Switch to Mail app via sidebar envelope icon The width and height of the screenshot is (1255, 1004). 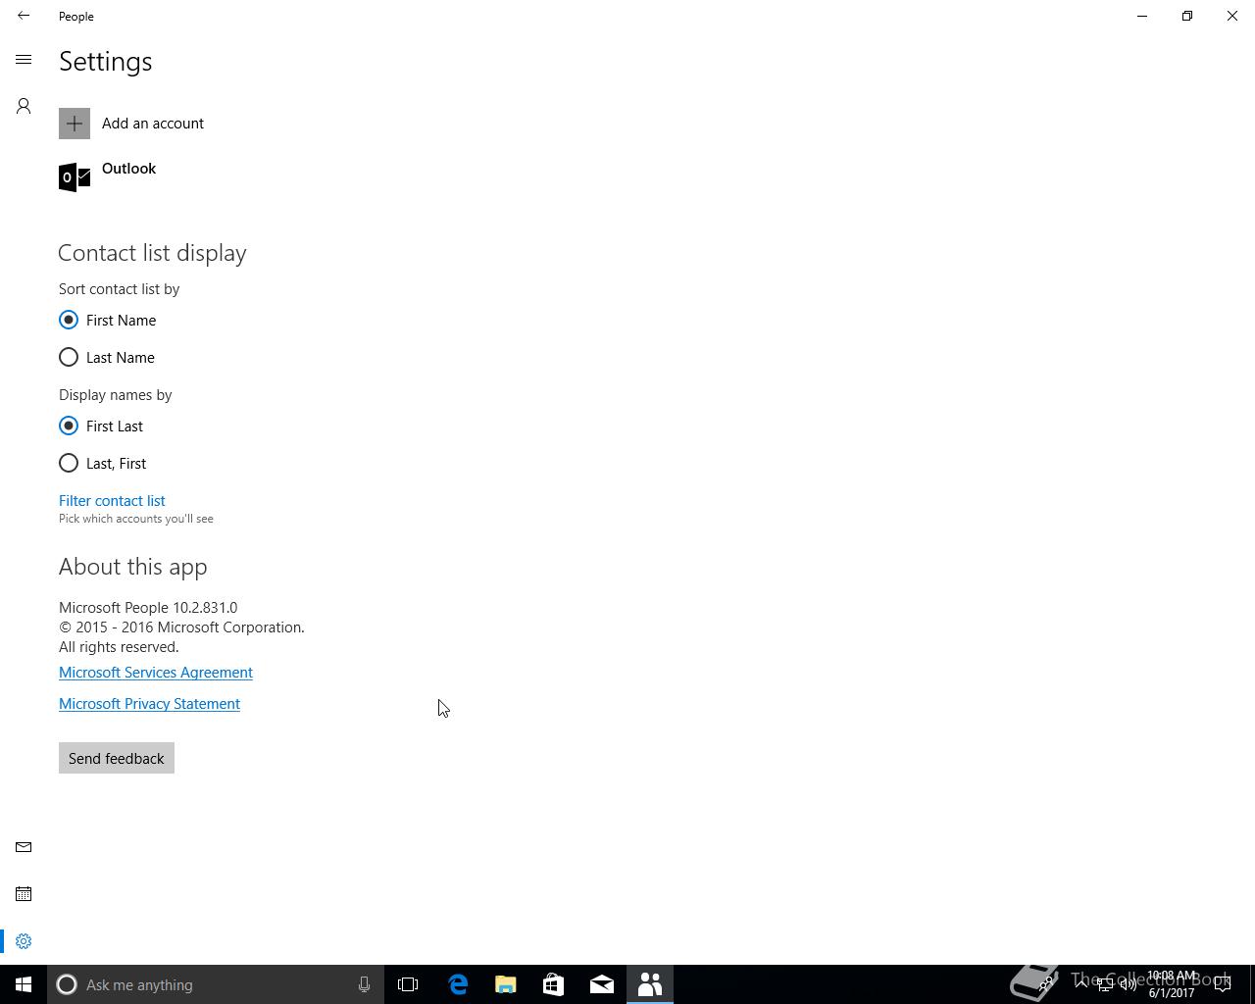tap(24, 847)
